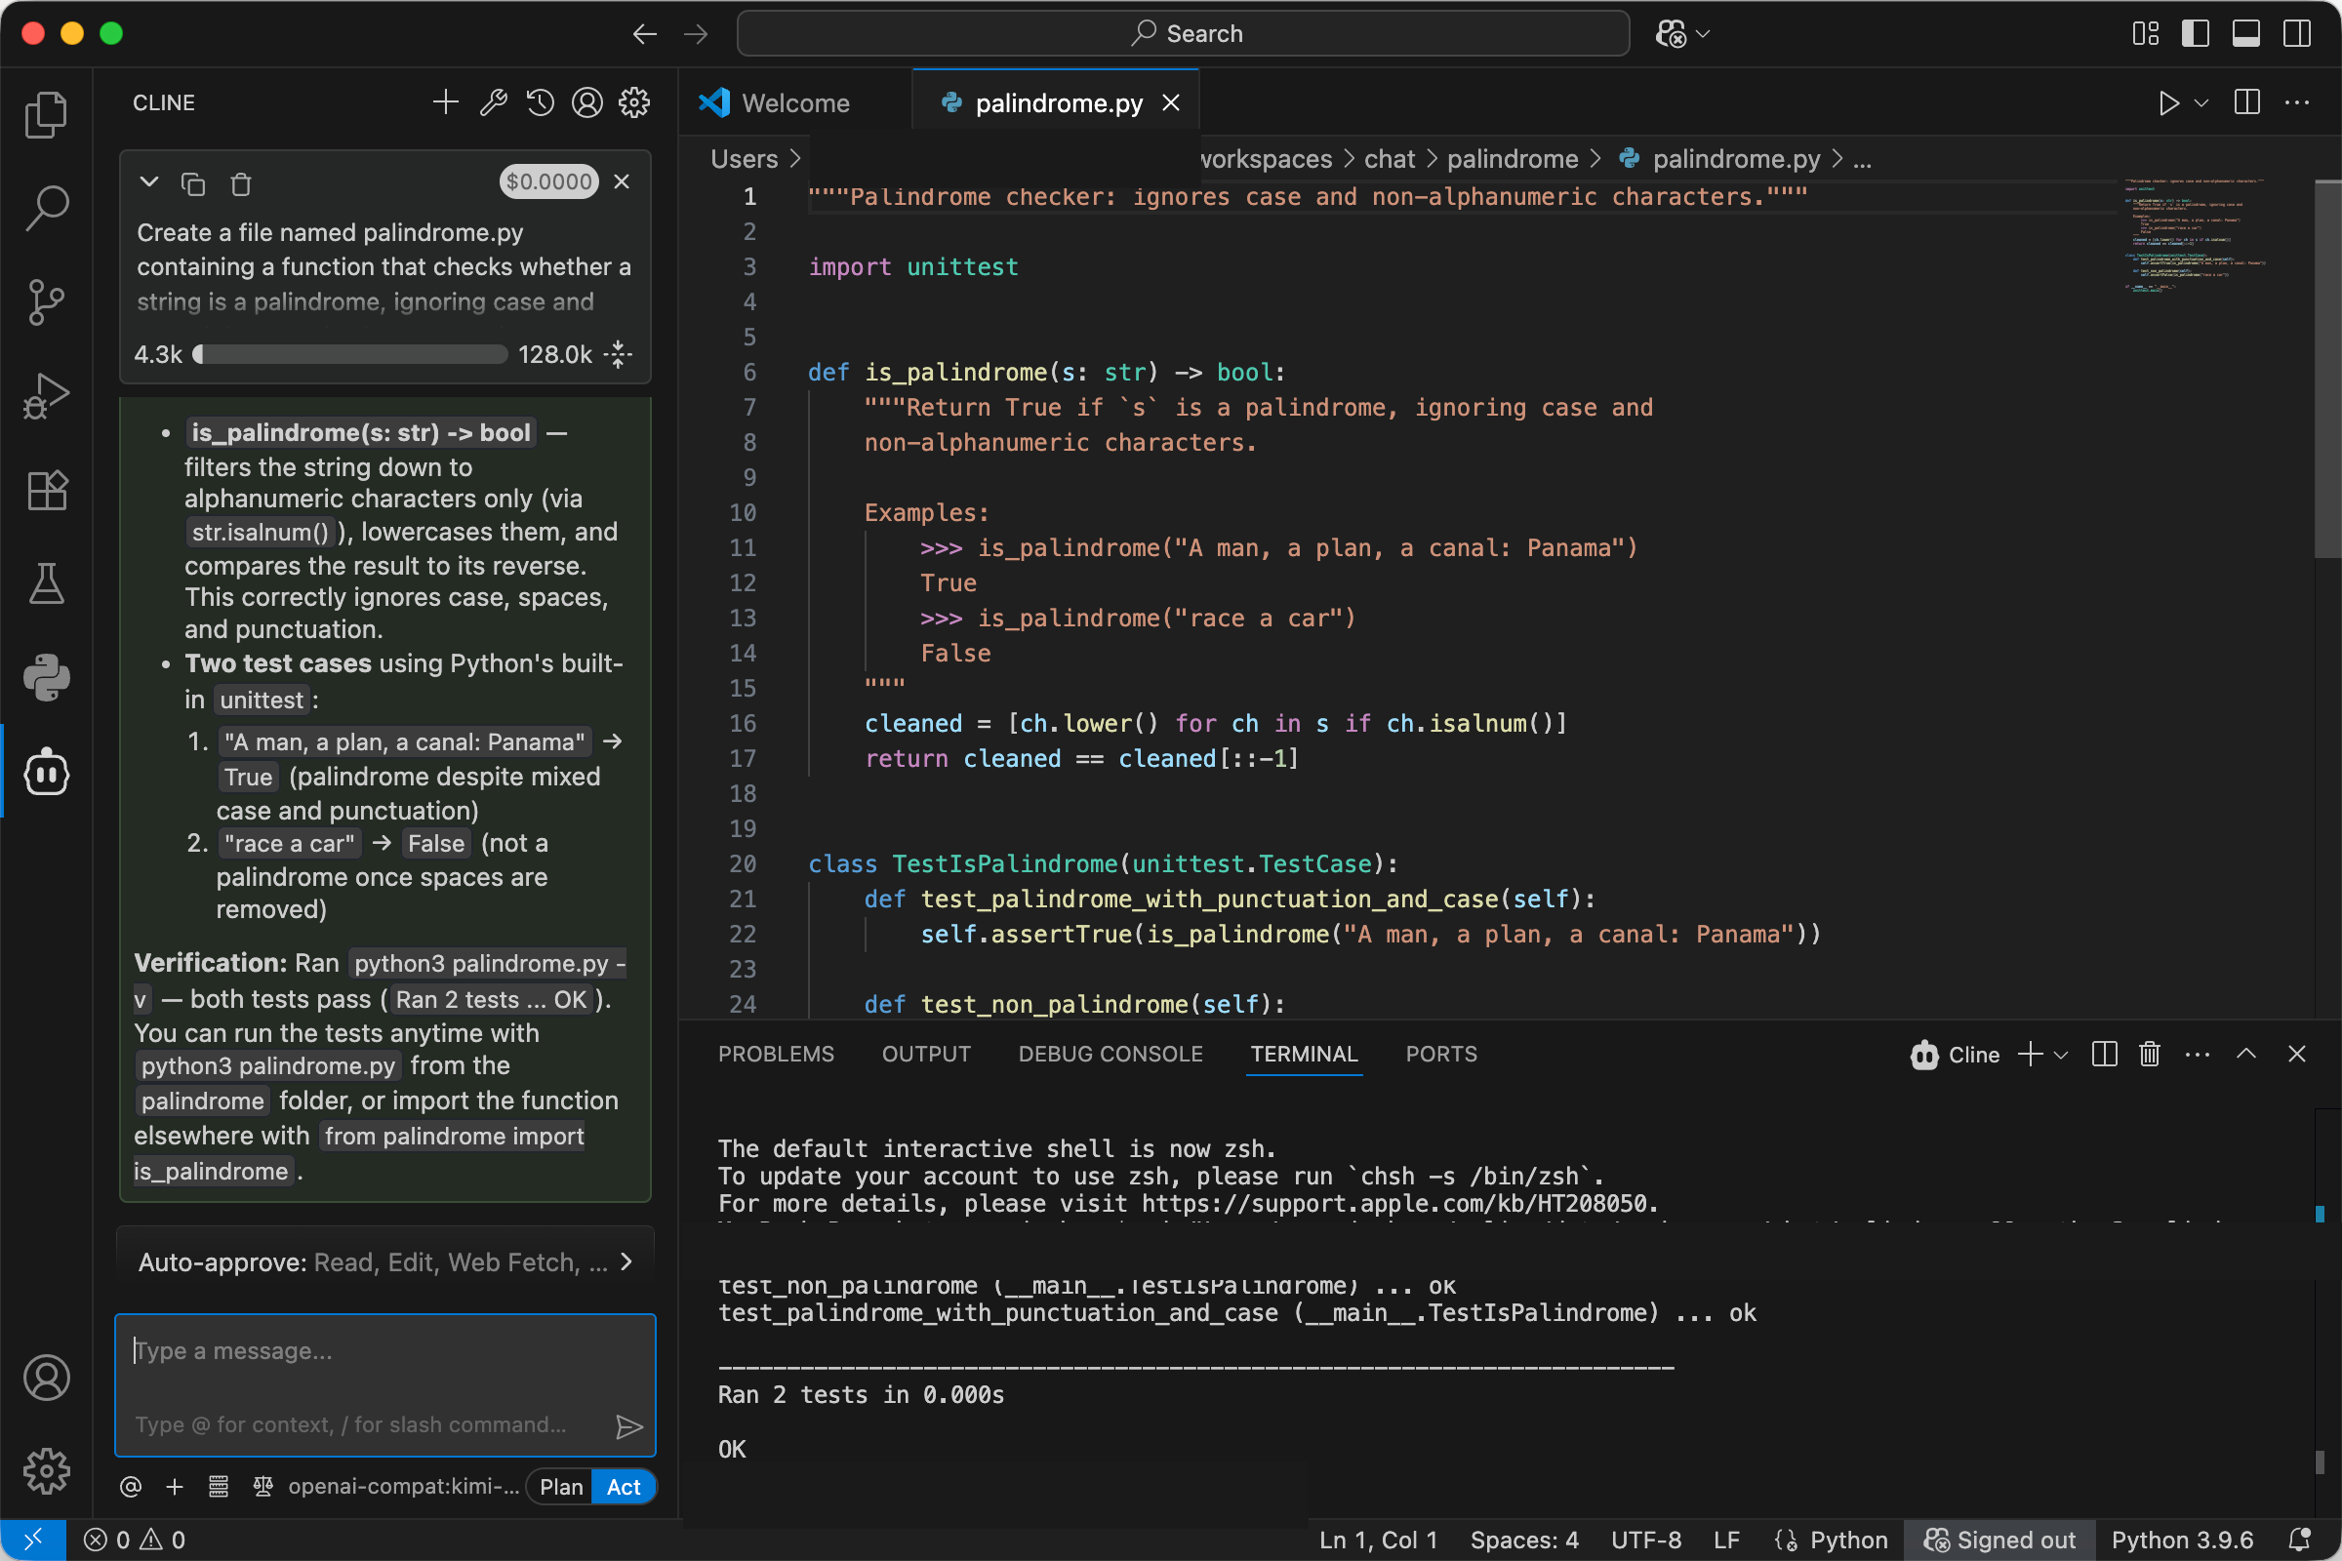Open Run and Debug view
The image size is (2342, 1561).
pos(46,396)
